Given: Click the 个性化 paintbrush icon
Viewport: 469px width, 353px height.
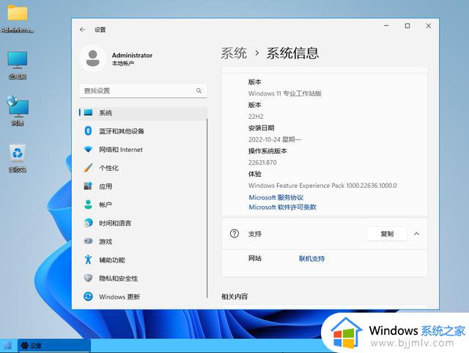Looking at the screenshot, I should tap(88, 167).
